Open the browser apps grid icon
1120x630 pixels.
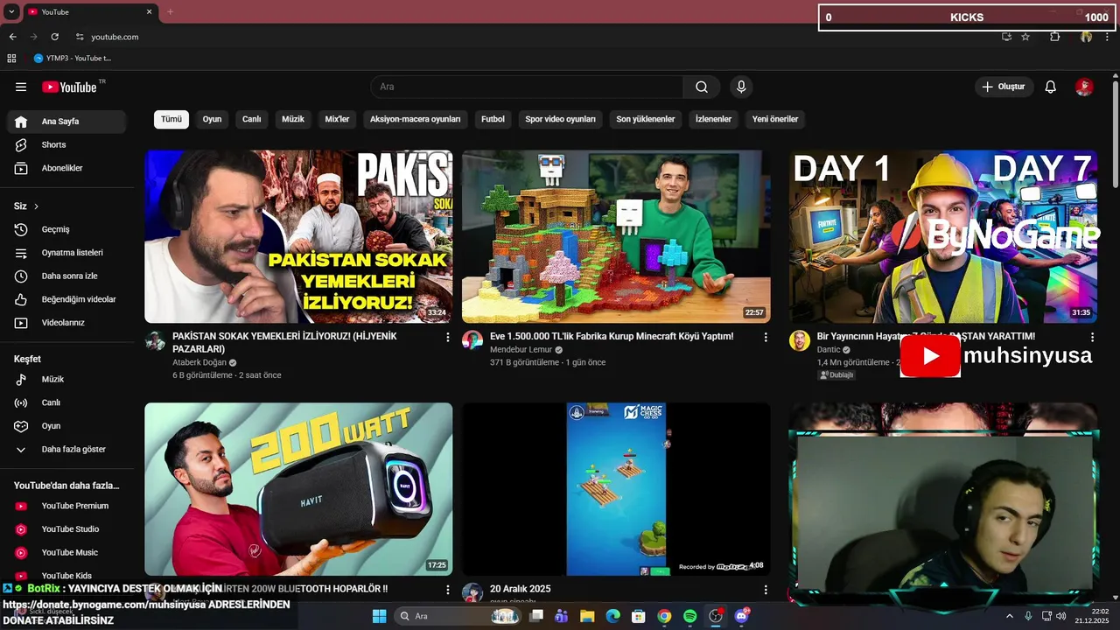11,59
